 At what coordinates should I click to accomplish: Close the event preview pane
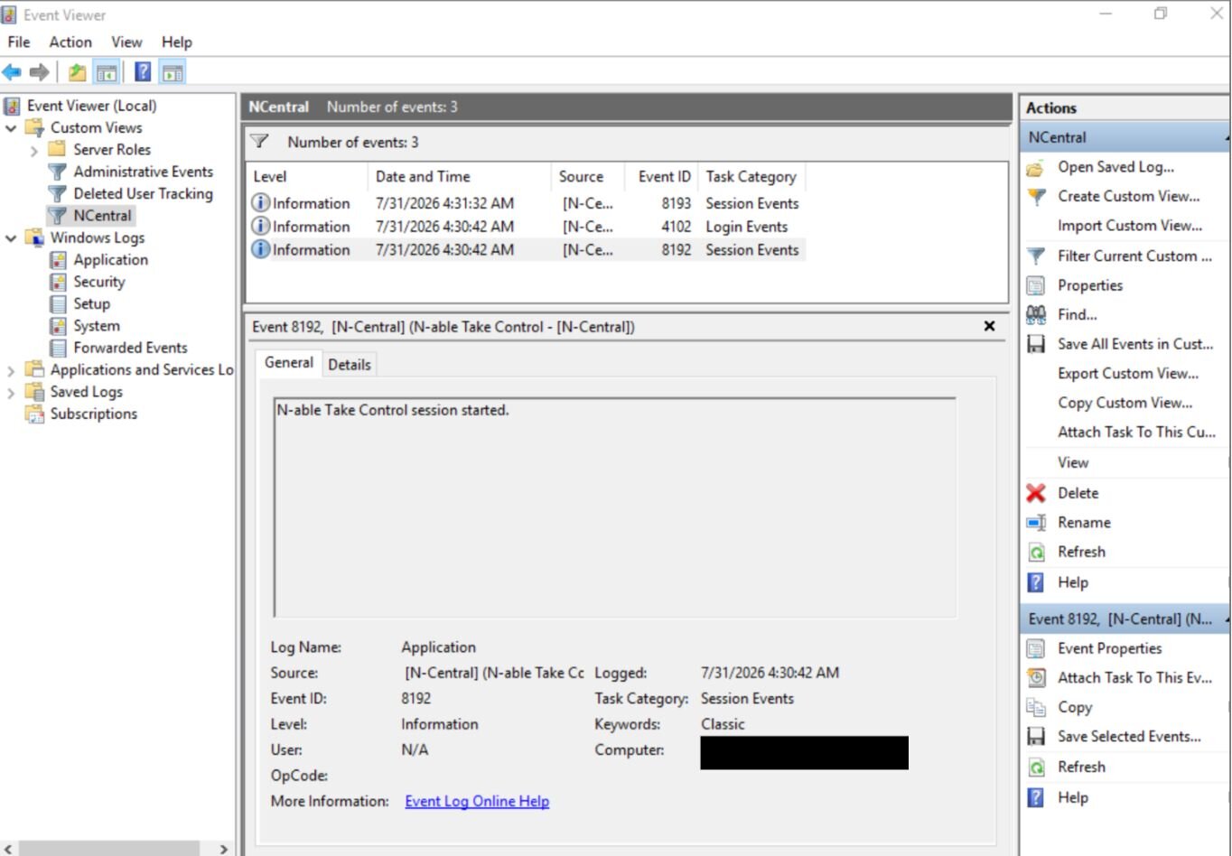tap(989, 326)
